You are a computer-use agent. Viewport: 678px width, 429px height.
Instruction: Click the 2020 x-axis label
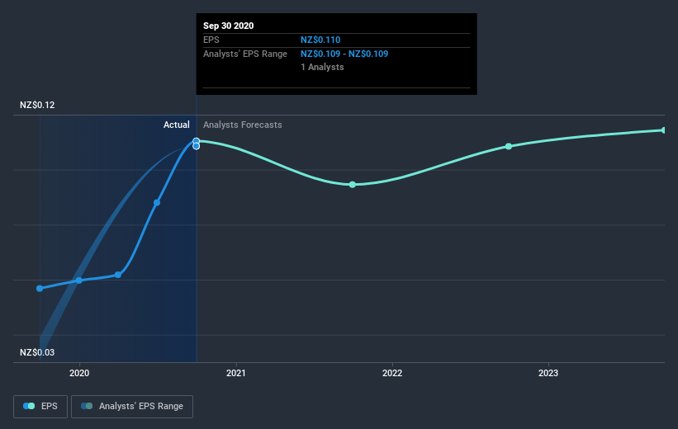click(x=79, y=373)
